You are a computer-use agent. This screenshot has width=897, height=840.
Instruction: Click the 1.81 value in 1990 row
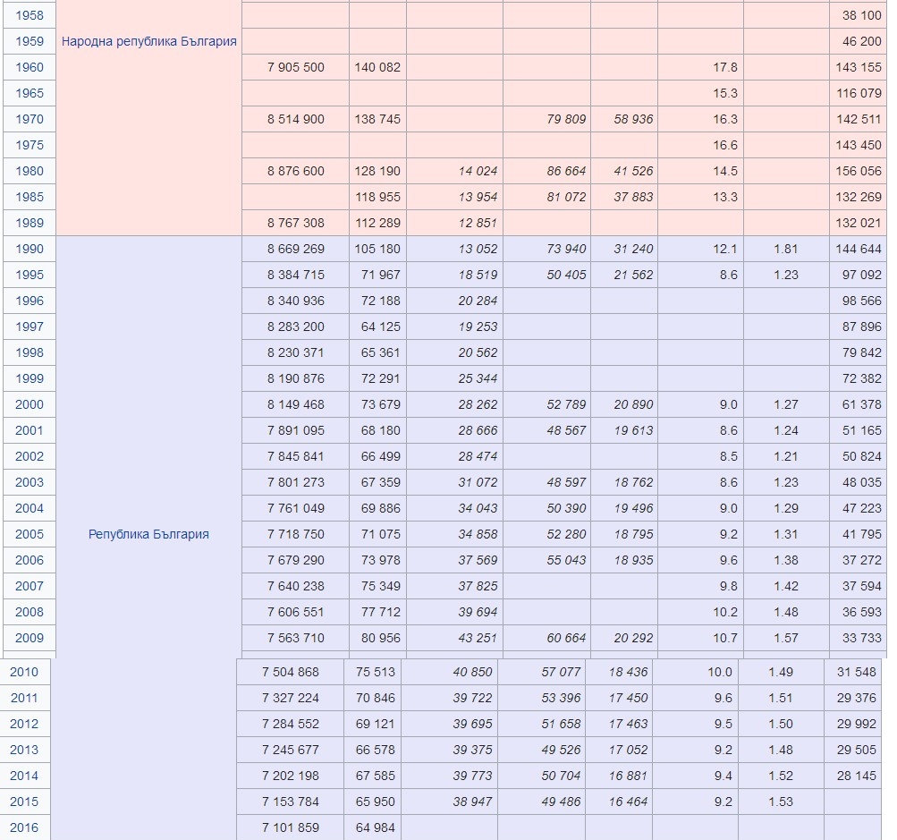pyautogui.click(x=785, y=249)
